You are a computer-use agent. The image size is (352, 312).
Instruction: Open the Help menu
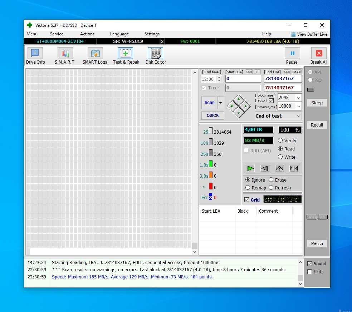[267, 34]
